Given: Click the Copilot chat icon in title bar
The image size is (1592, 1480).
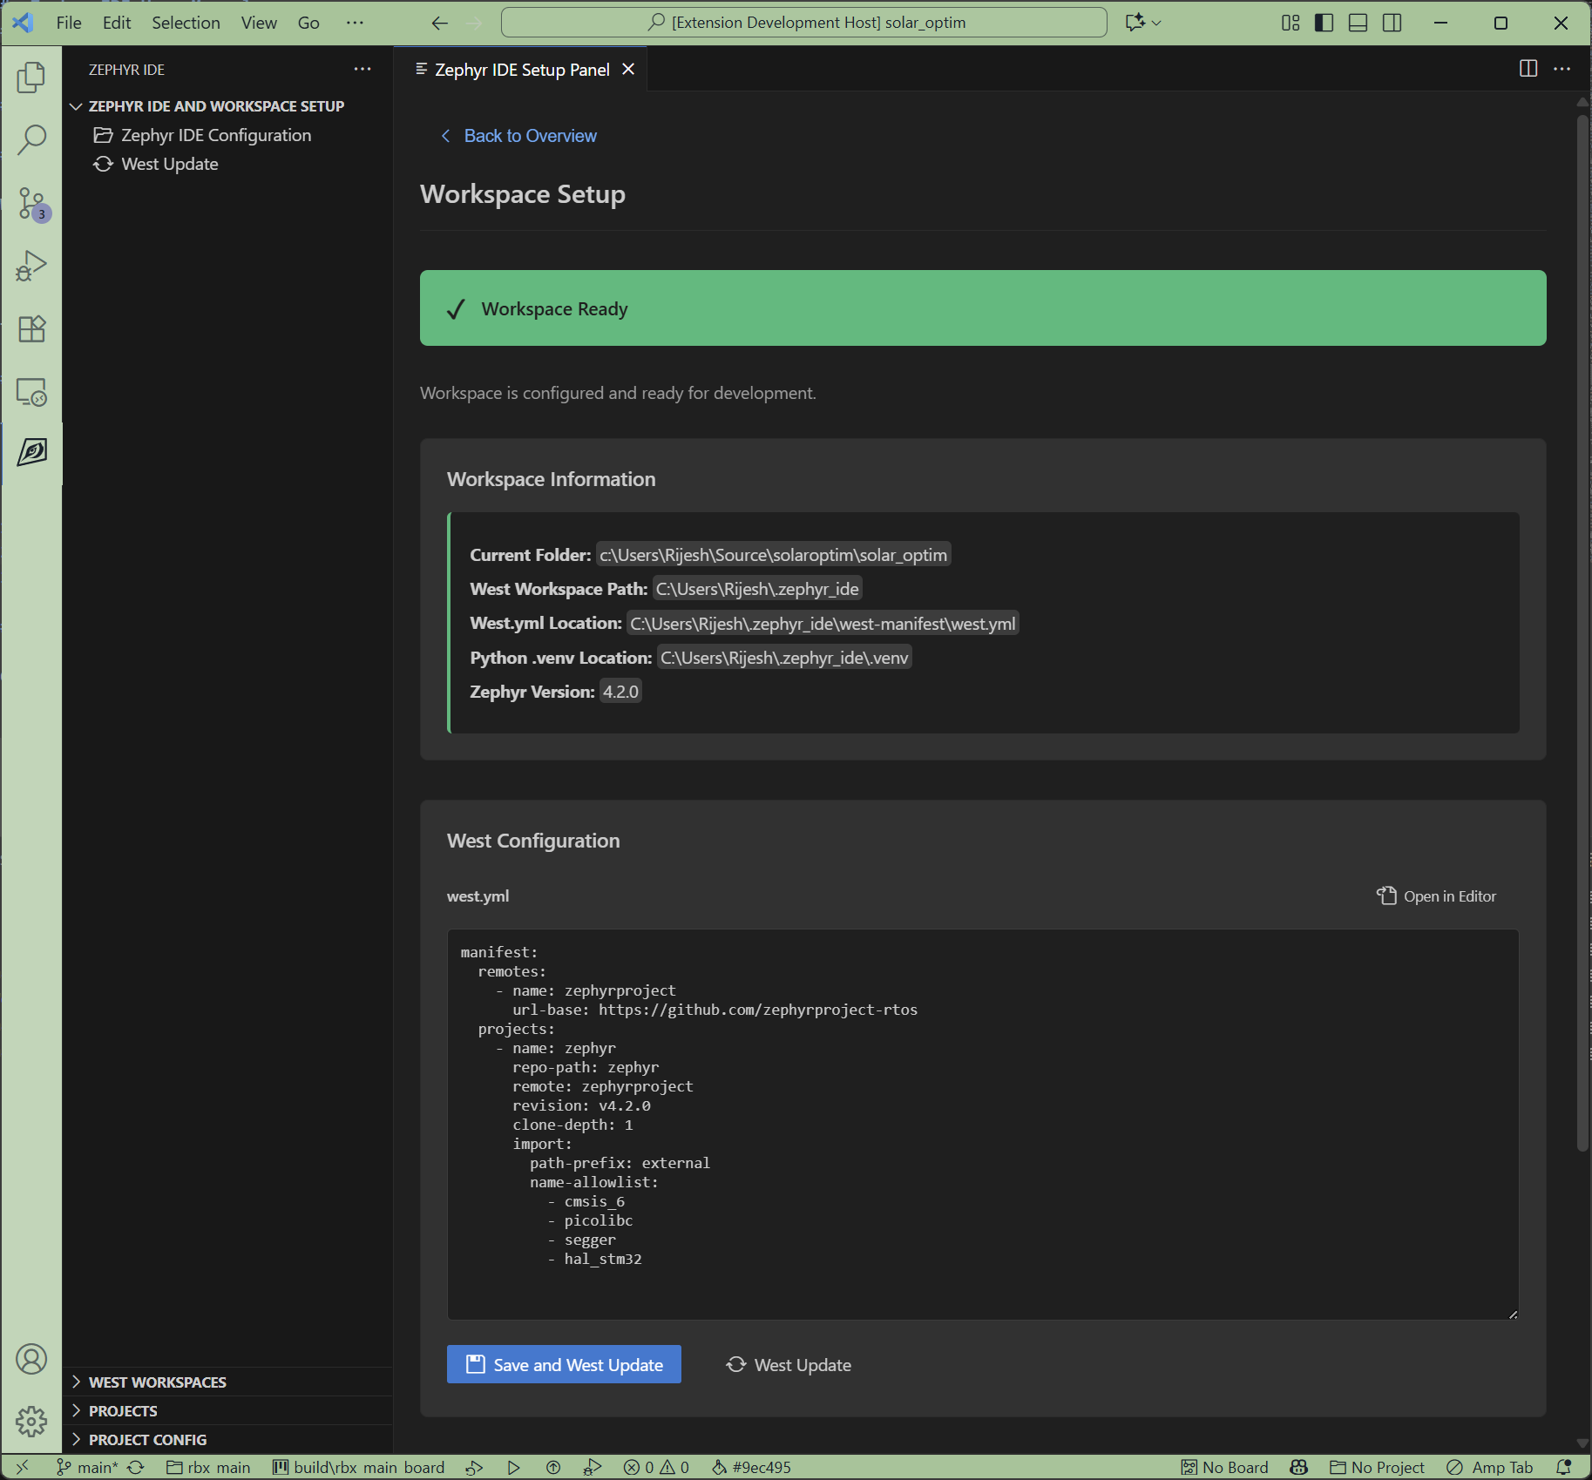Looking at the screenshot, I should click(x=1135, y=23).
